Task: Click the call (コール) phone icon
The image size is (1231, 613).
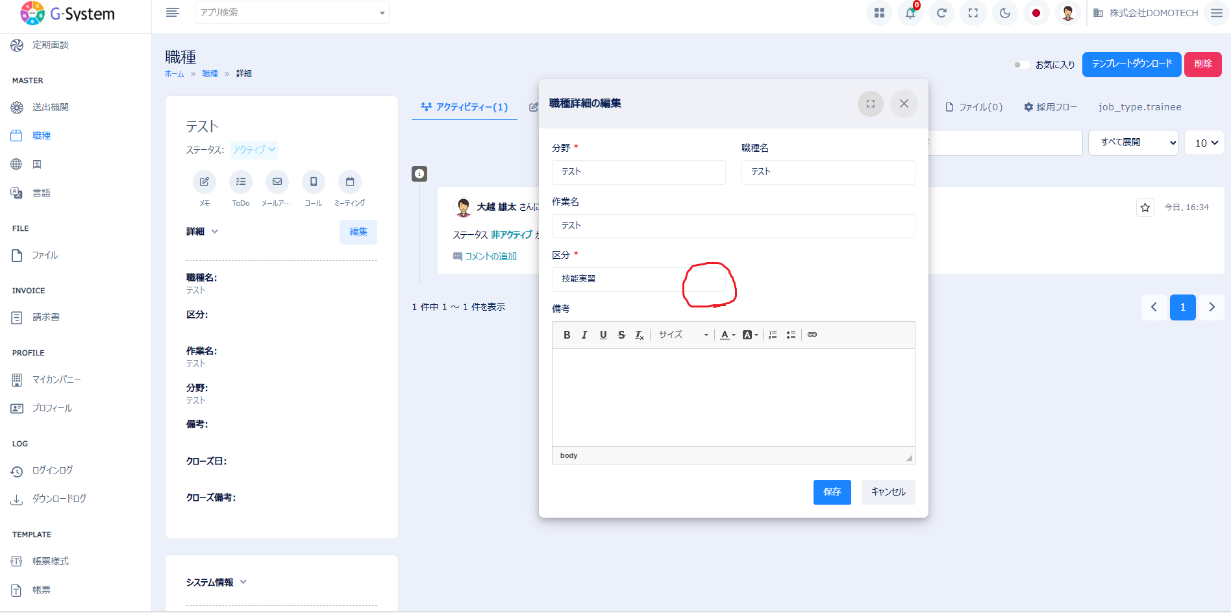Action: click(314, 182)
